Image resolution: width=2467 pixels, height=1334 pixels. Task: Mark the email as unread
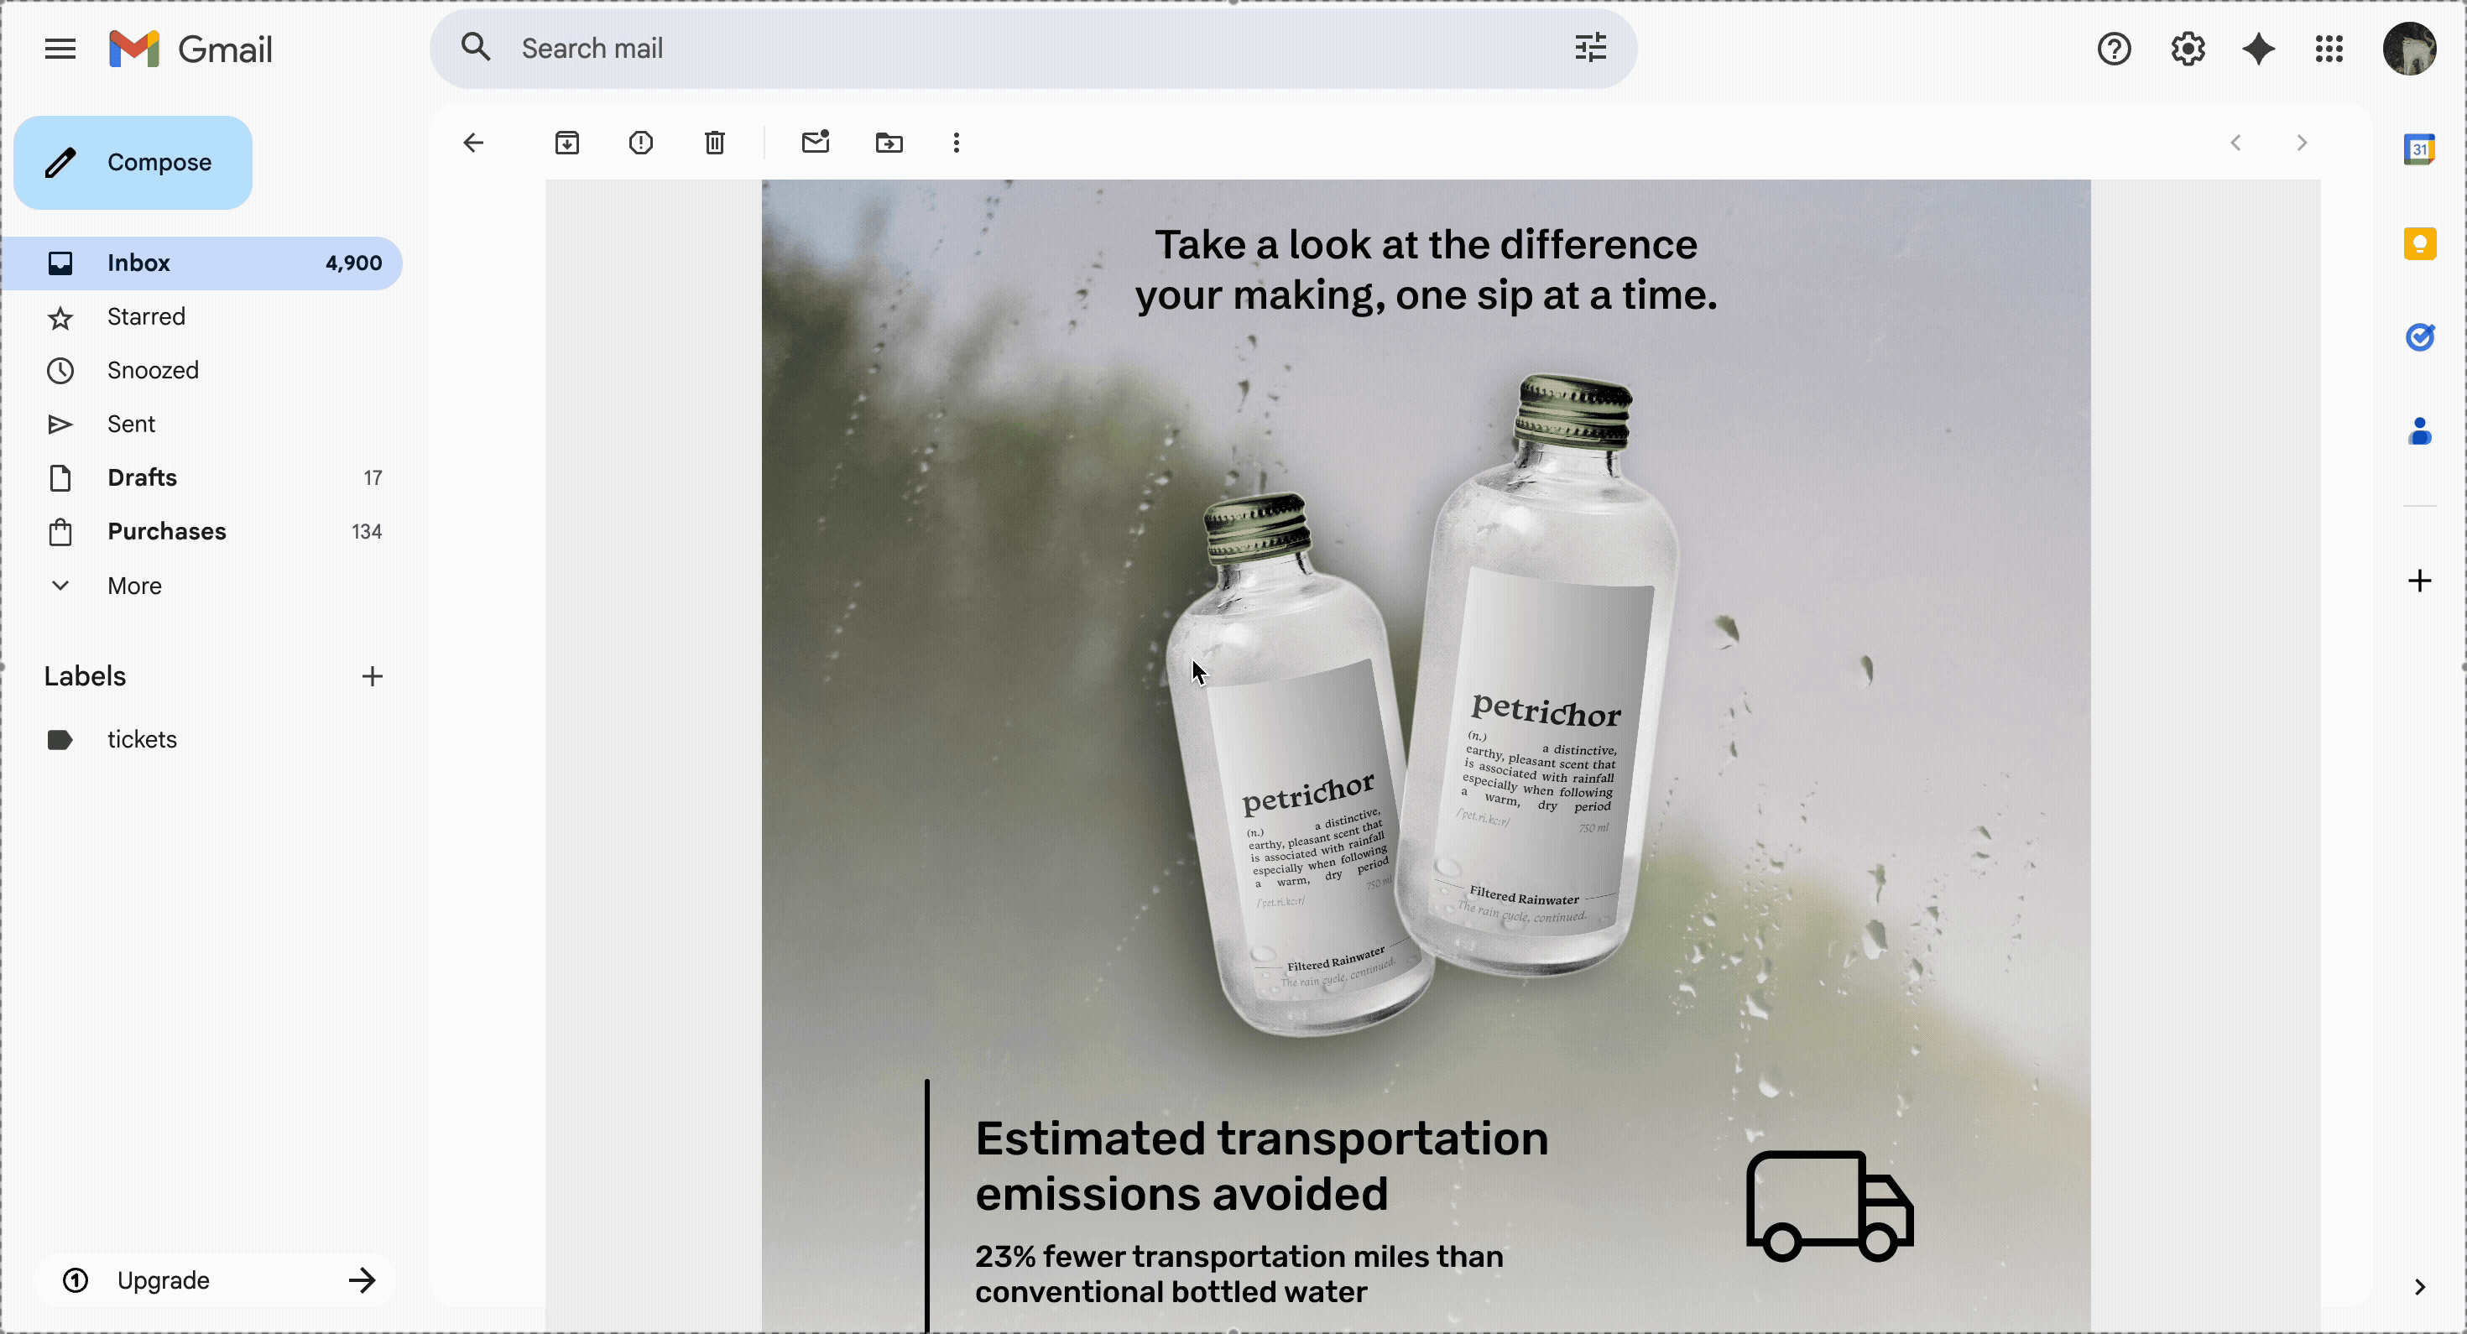pos(815,143)
